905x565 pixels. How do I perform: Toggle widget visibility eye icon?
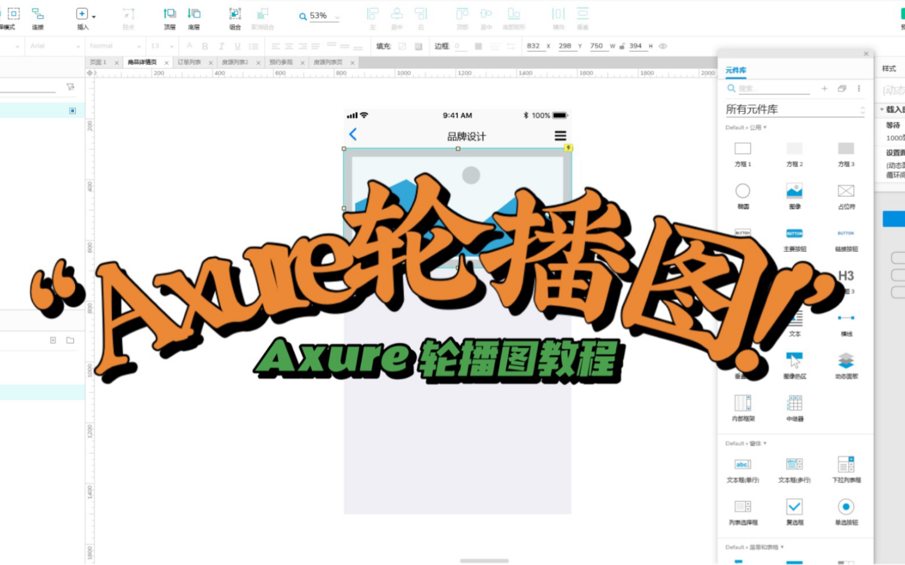[663, 46]
